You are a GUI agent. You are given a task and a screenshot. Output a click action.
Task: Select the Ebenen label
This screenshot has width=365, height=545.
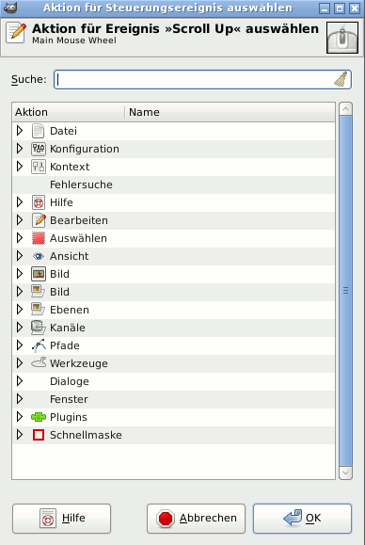point(70,310)
